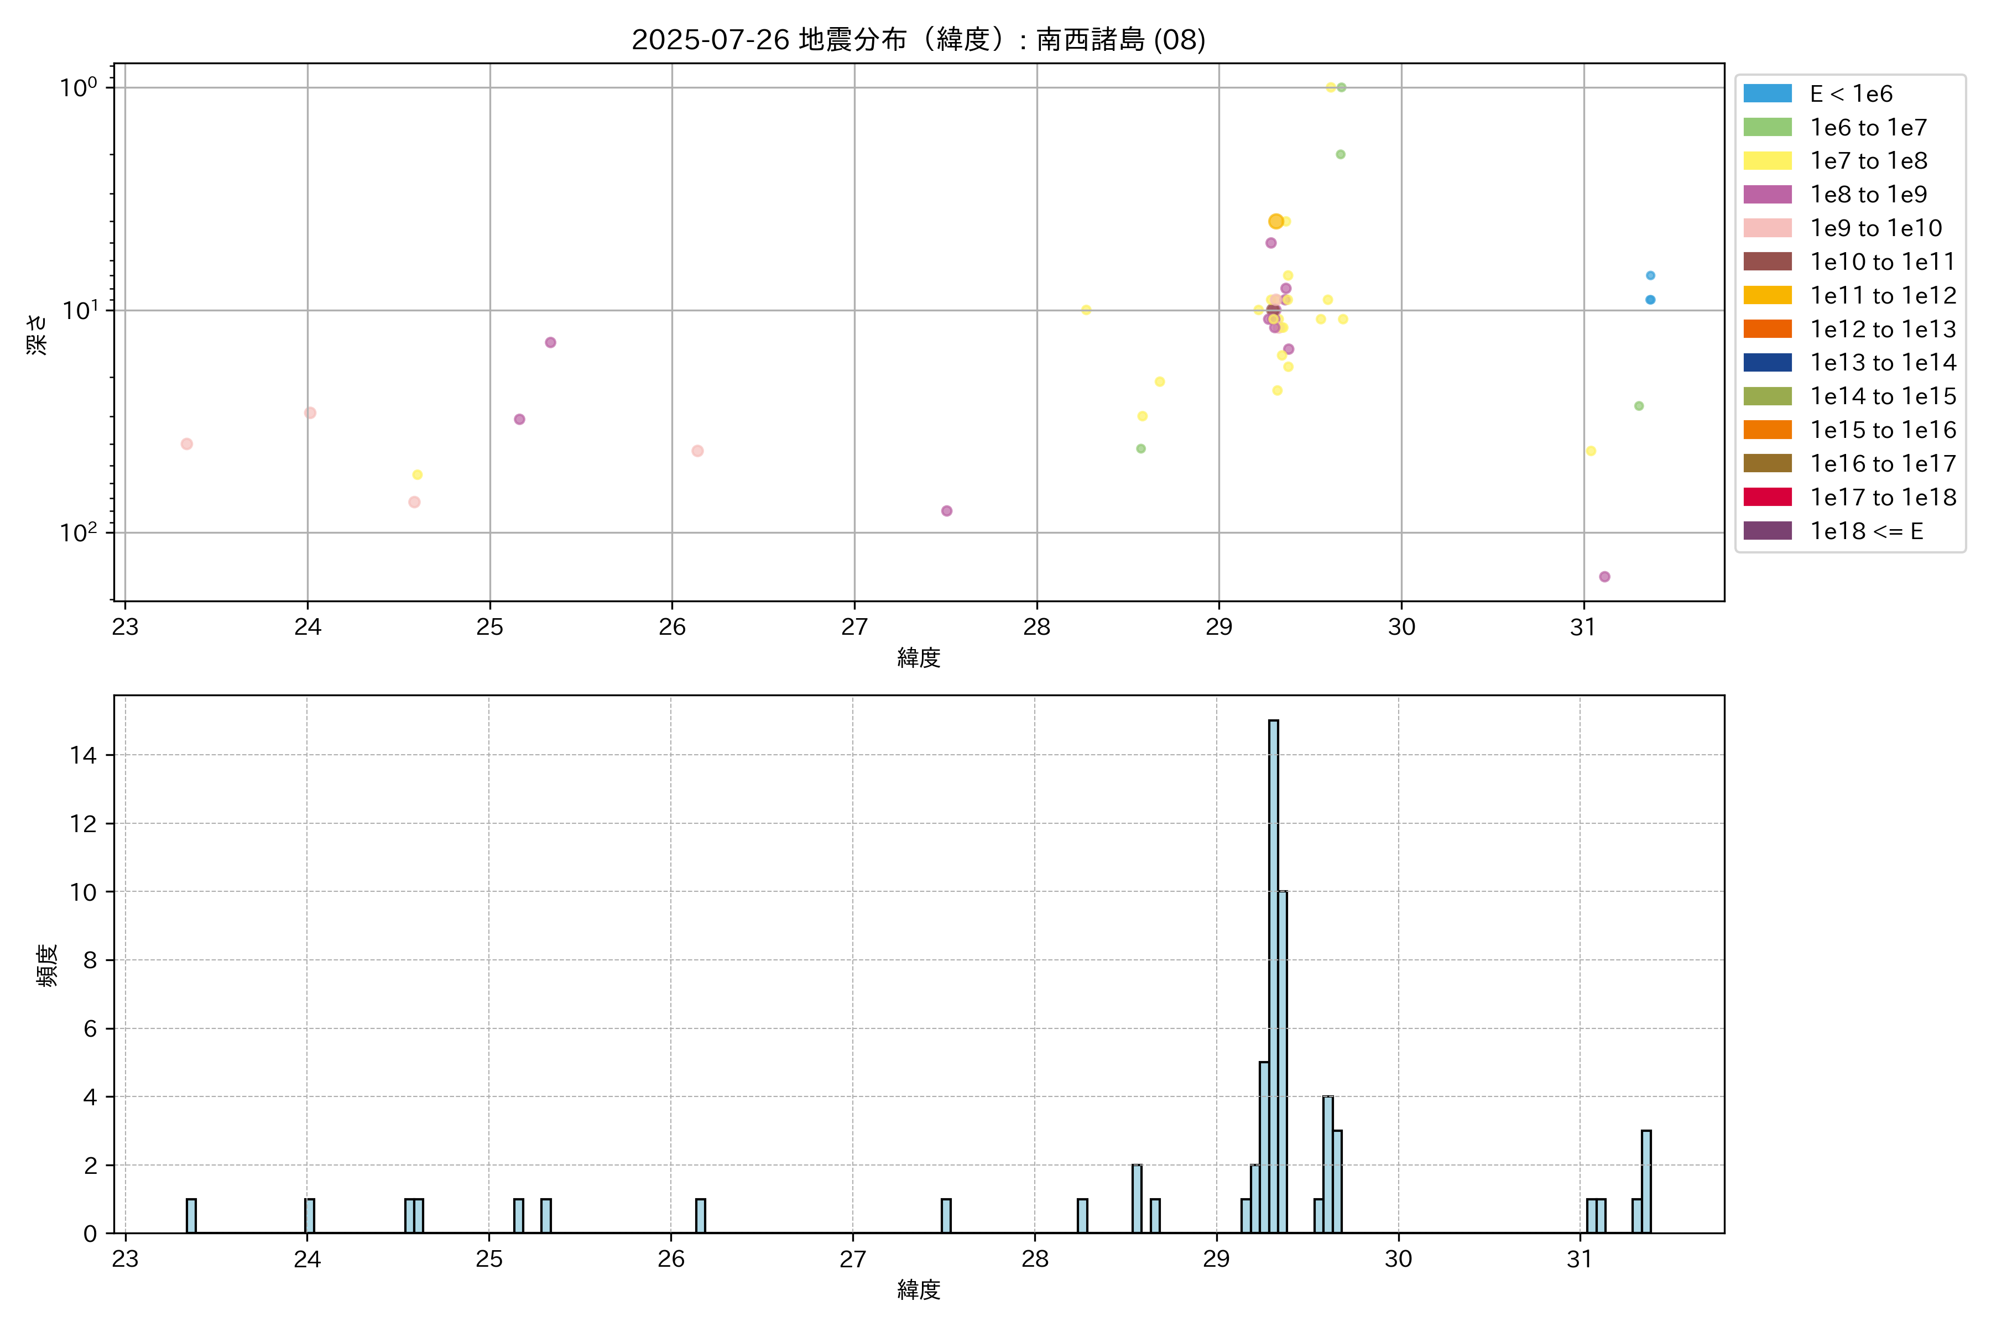Click the purple point at the bottom near latitude 31
This screenshot has height=1327, width=1991.
click(x=1604, y=576)
